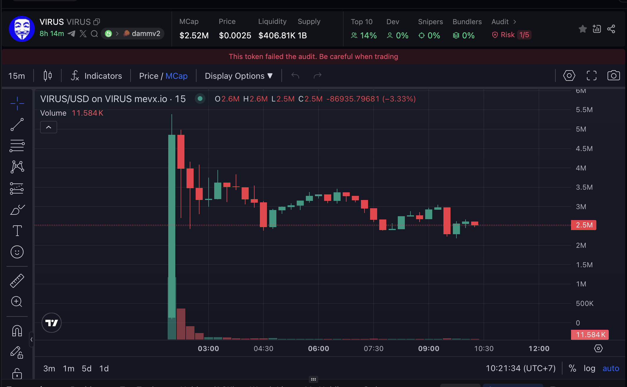627x387 pixels.
Task: Select the text annotation tool
Action: 17,231
